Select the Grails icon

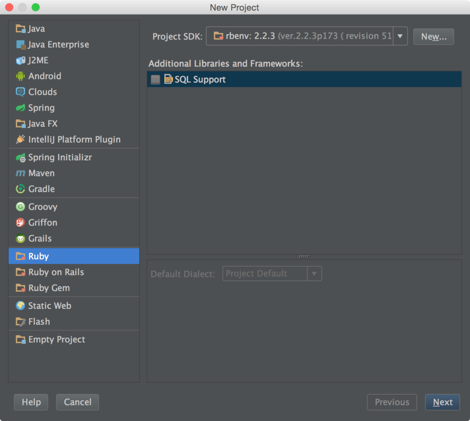20,238
